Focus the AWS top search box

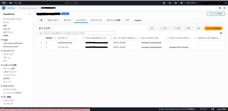coord(46,3)
